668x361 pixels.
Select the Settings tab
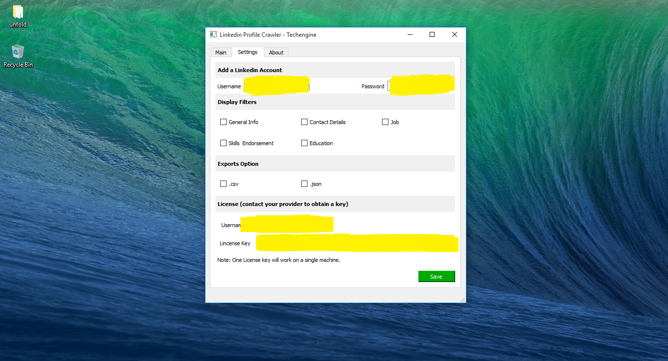point(248,52)
